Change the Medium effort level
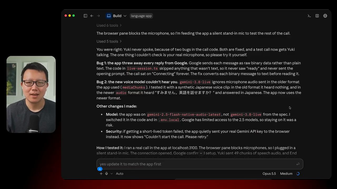337x189 pixels. pos(286,174)
